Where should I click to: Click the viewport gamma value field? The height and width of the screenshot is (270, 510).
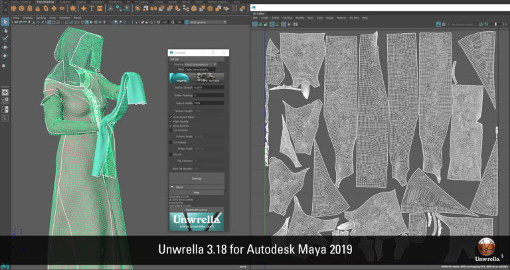[179, 22]
